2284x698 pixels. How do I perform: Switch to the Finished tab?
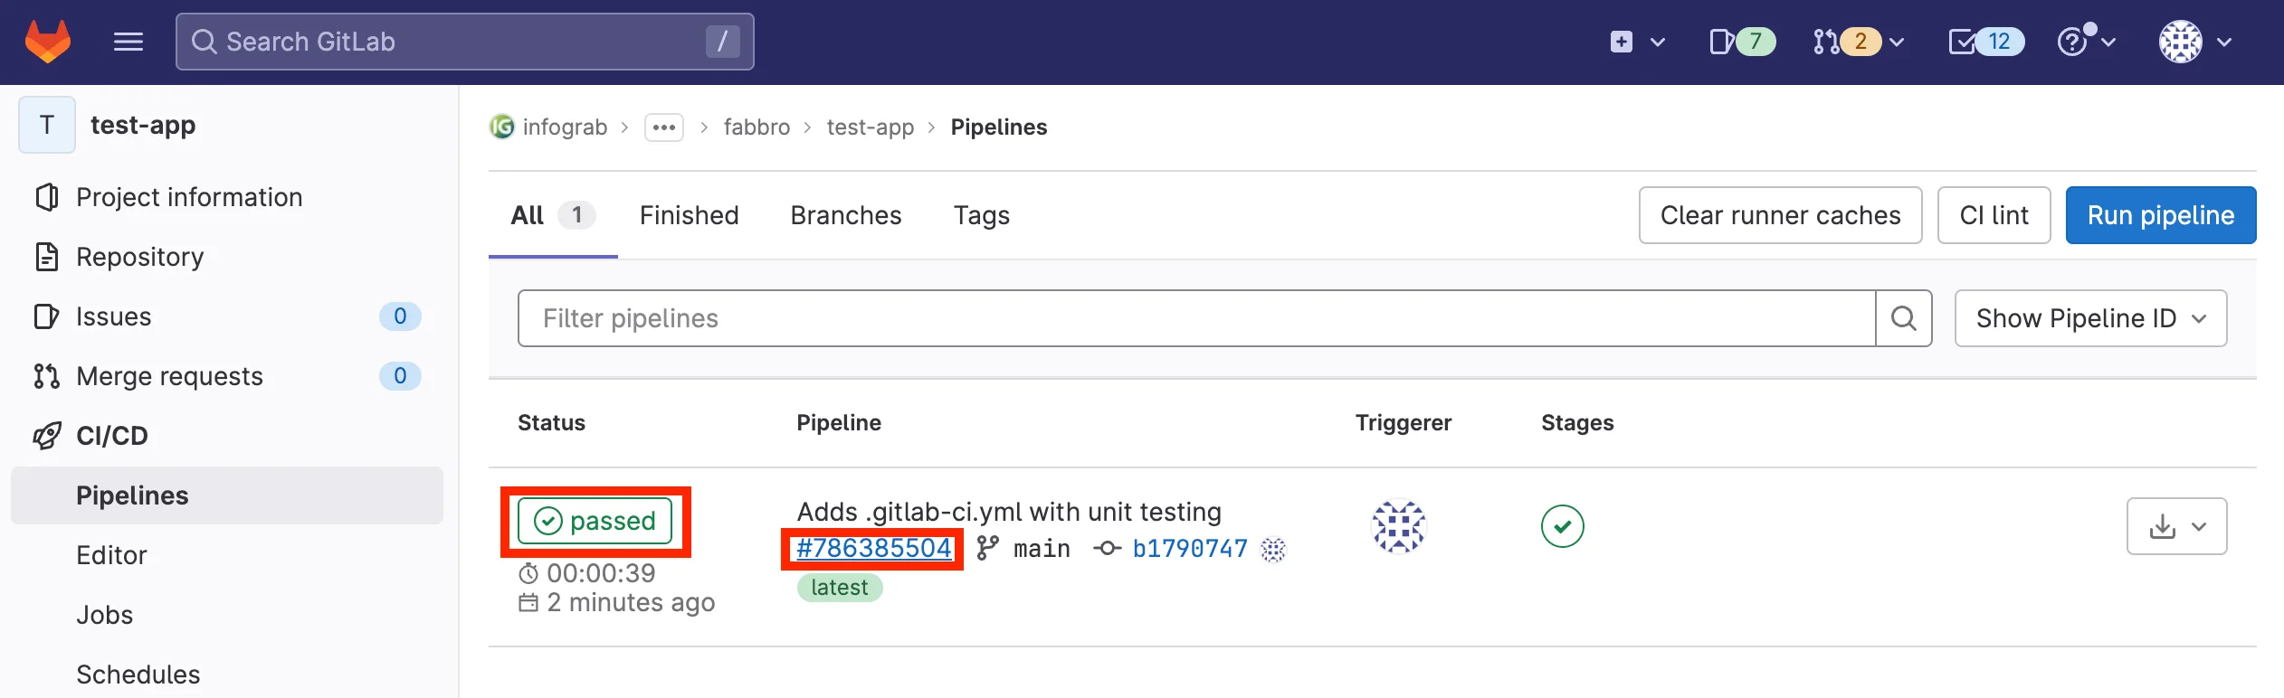tap(689, 215)
